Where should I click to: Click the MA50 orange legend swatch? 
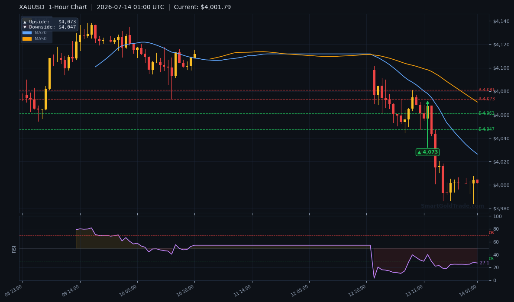(27, 39)
